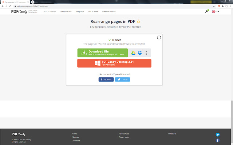Image resolution: width=233 pixels, height=145 pixels.
Task: Select PDF to Word in navigation
Action: 93,12
